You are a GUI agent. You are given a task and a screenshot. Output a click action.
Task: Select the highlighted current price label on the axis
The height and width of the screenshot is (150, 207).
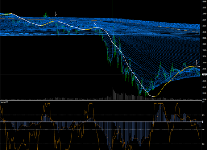point(204,75)
